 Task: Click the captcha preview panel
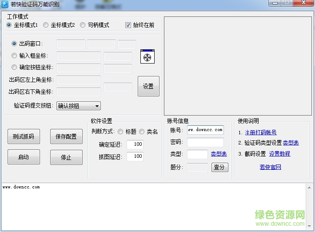238,66
